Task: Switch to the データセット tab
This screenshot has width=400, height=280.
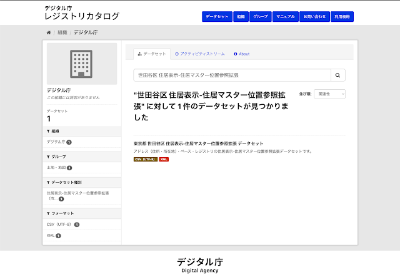Action: [152, 54]
